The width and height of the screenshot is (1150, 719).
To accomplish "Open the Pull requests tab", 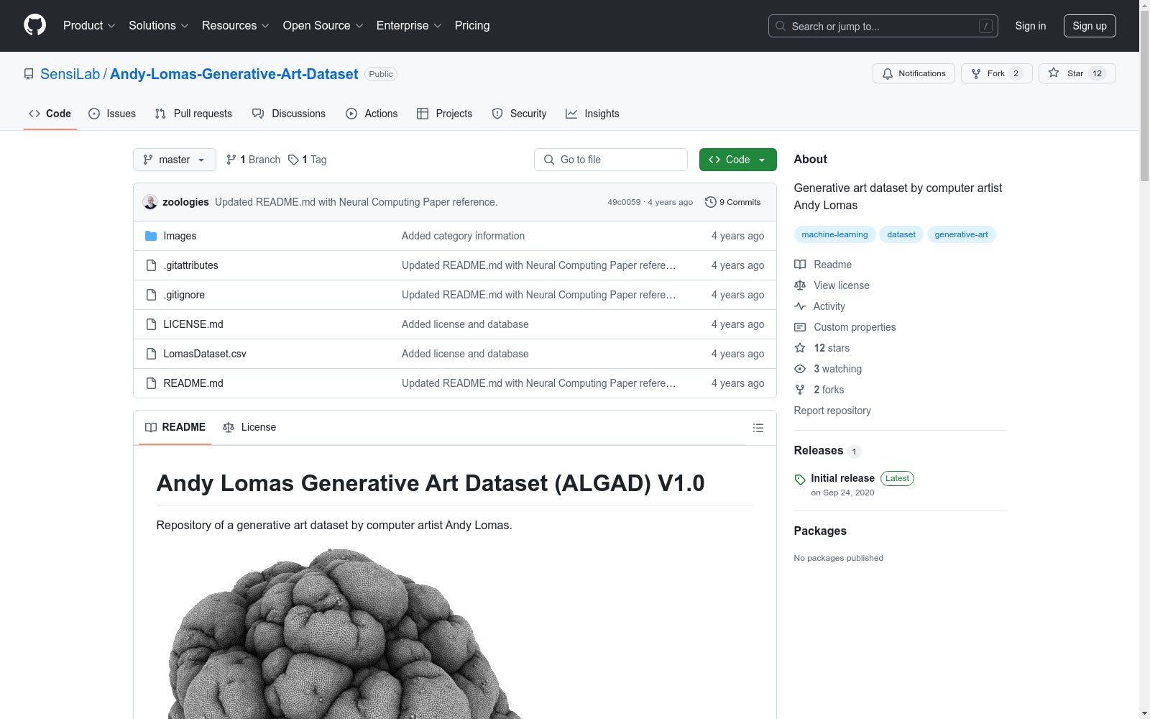I will click(193, 114).
